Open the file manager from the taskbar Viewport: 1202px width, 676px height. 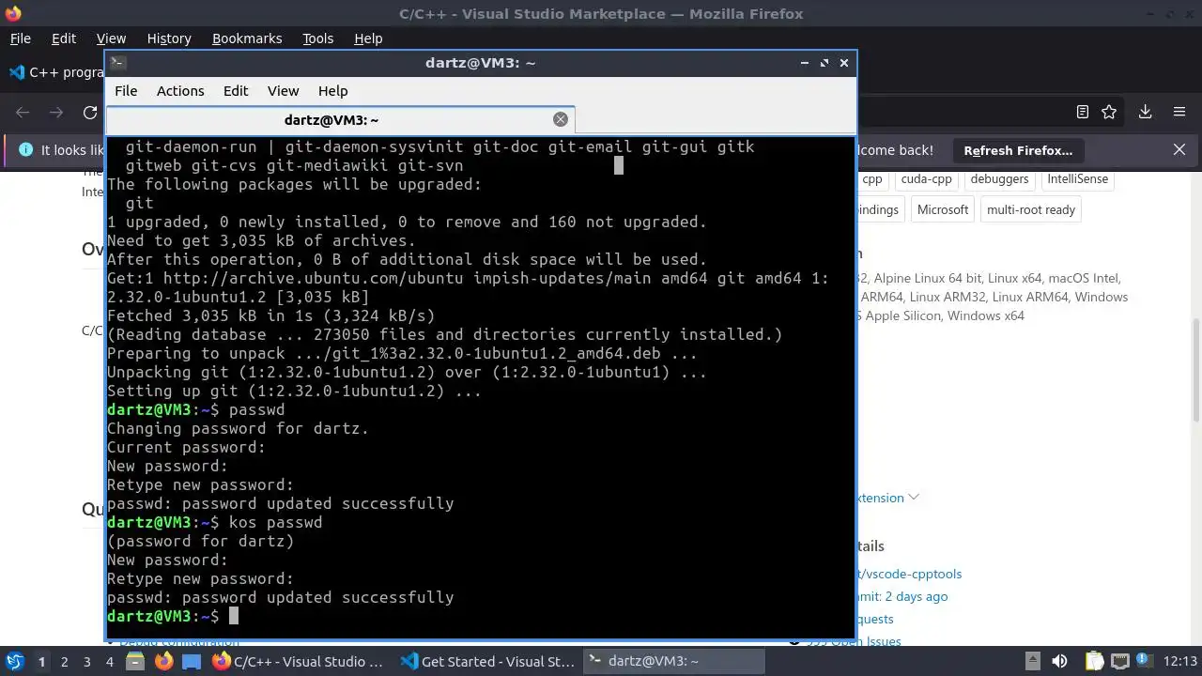(135, 662)
